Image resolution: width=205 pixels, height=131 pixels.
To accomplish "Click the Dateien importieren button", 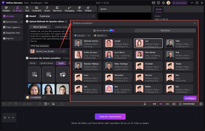I will [x=110, y=117].
